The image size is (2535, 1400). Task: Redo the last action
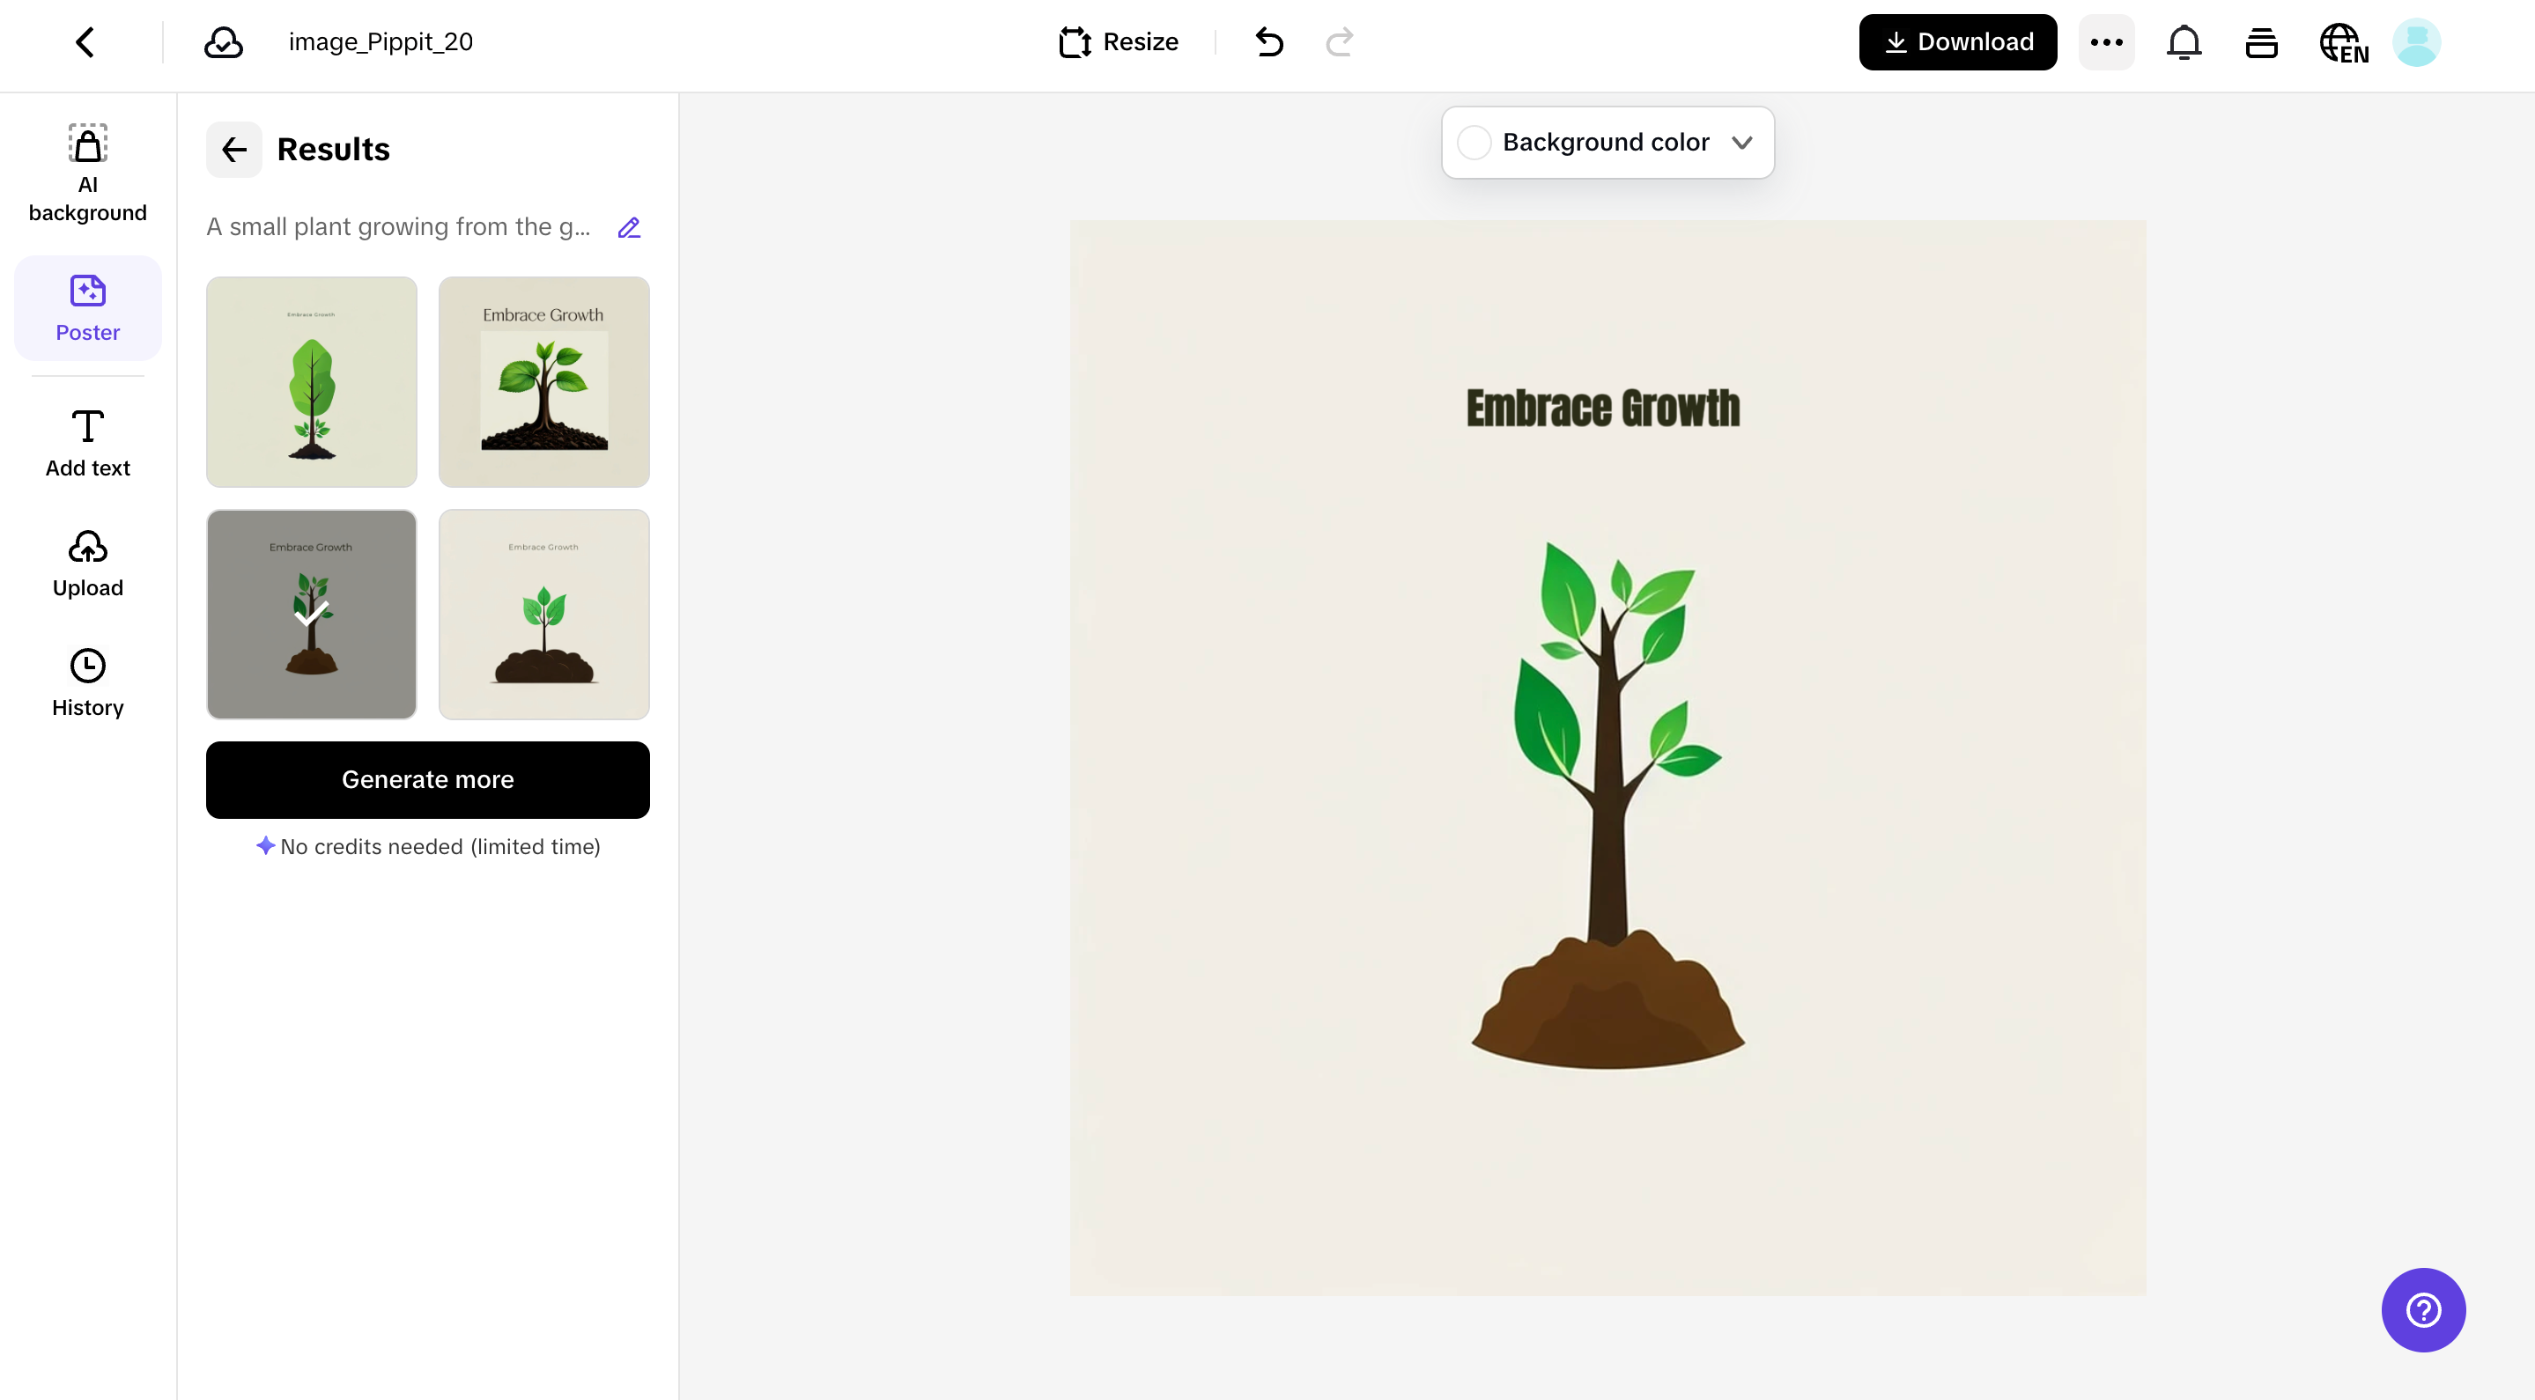(1340, 42)
